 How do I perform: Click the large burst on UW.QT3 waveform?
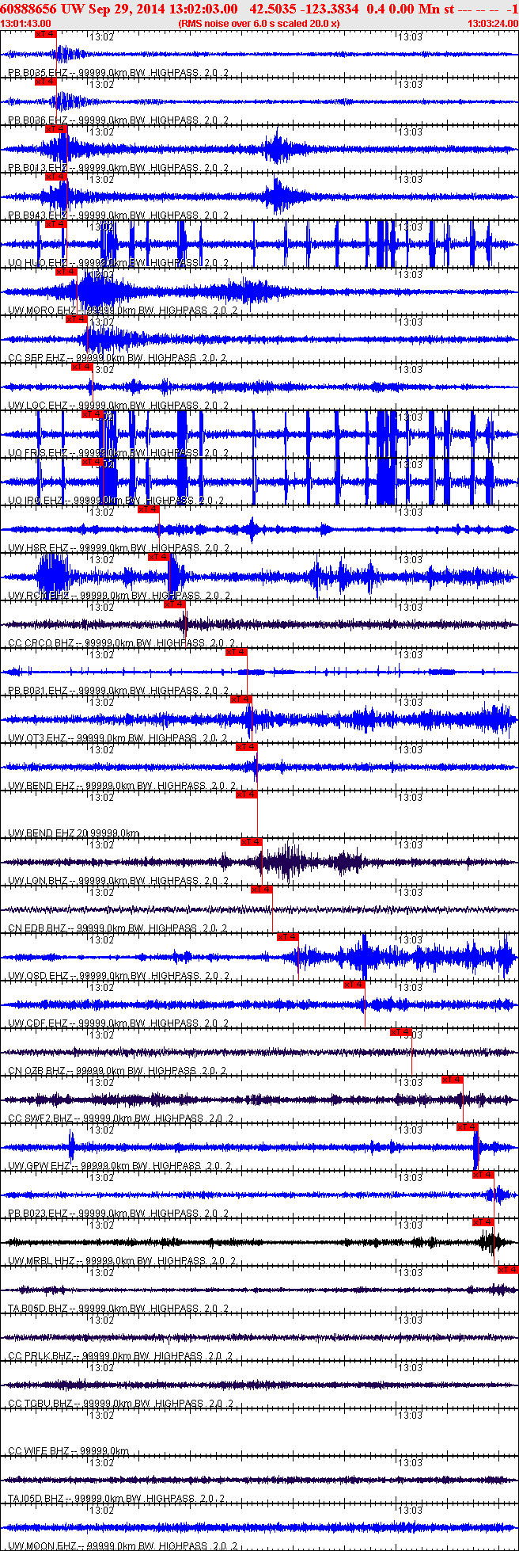[500, 719]
